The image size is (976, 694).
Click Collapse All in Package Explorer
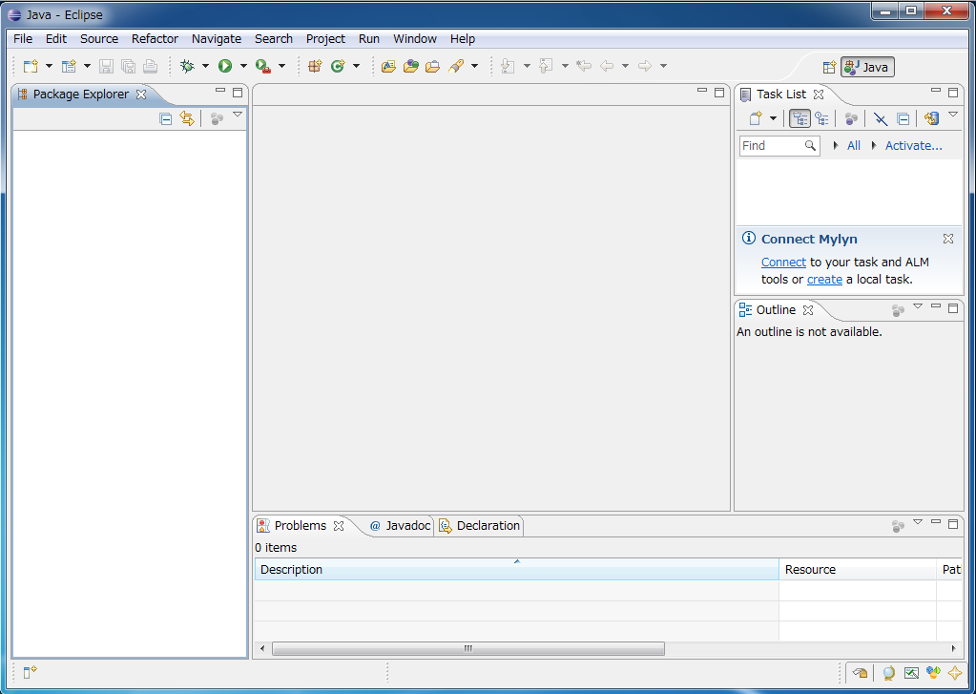click(166, 118)
